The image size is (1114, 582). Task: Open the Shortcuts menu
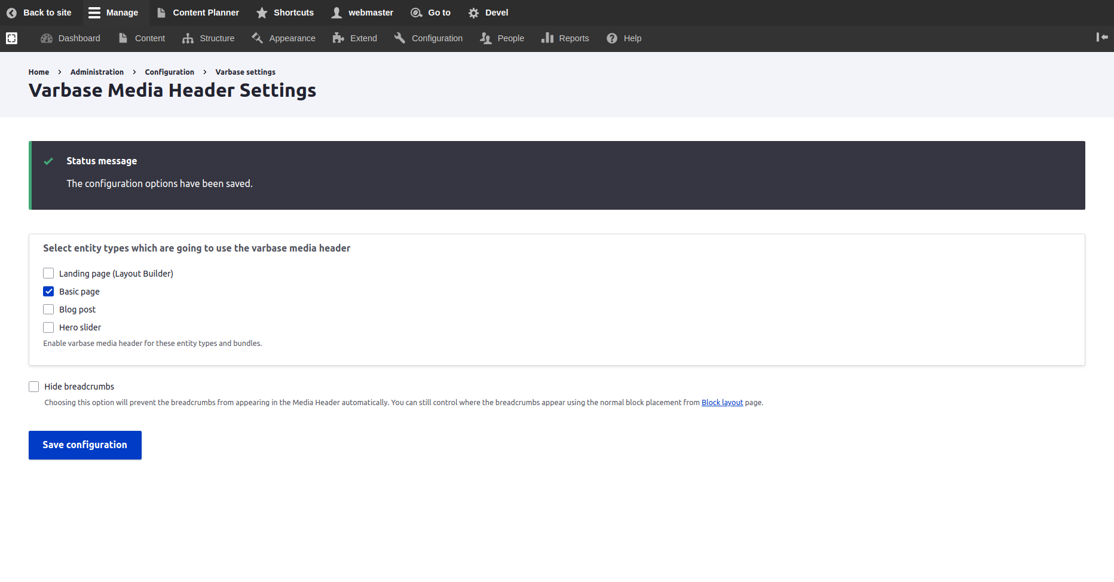[285, 13]
